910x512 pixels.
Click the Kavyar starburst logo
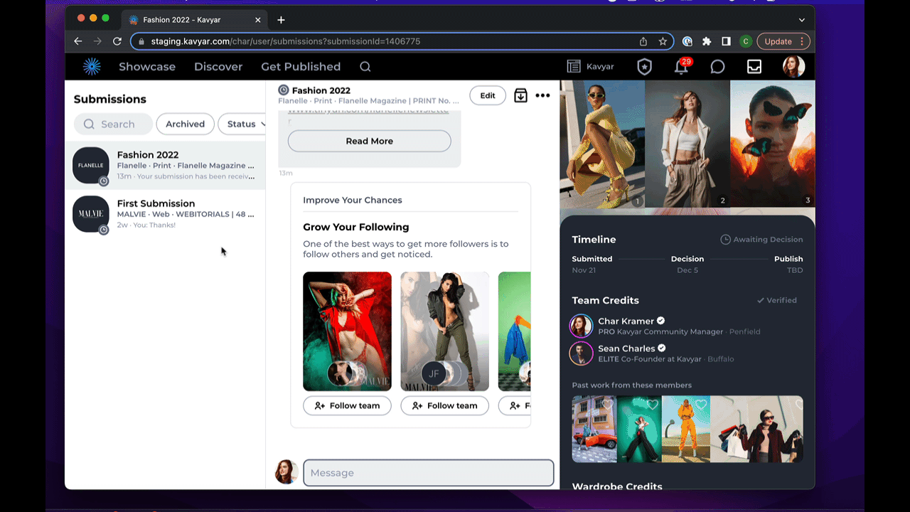tap(92, 67)
